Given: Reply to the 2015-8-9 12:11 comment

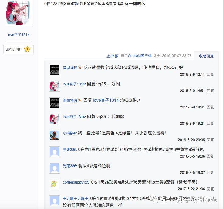Looking at the screenshot, I should click(x=210, y=75).
